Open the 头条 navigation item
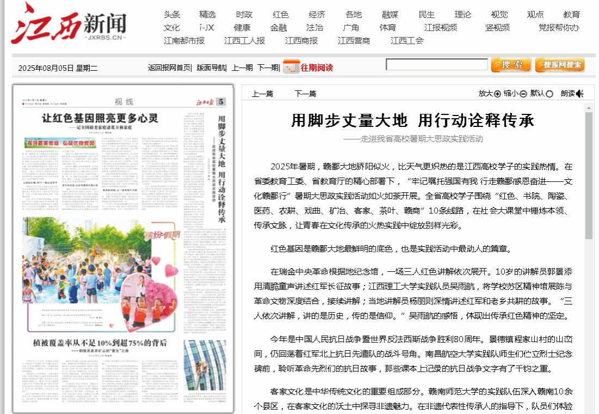 coord(172,15)
